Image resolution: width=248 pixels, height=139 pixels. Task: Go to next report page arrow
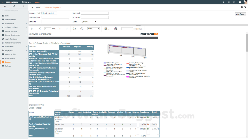(59, 29)
